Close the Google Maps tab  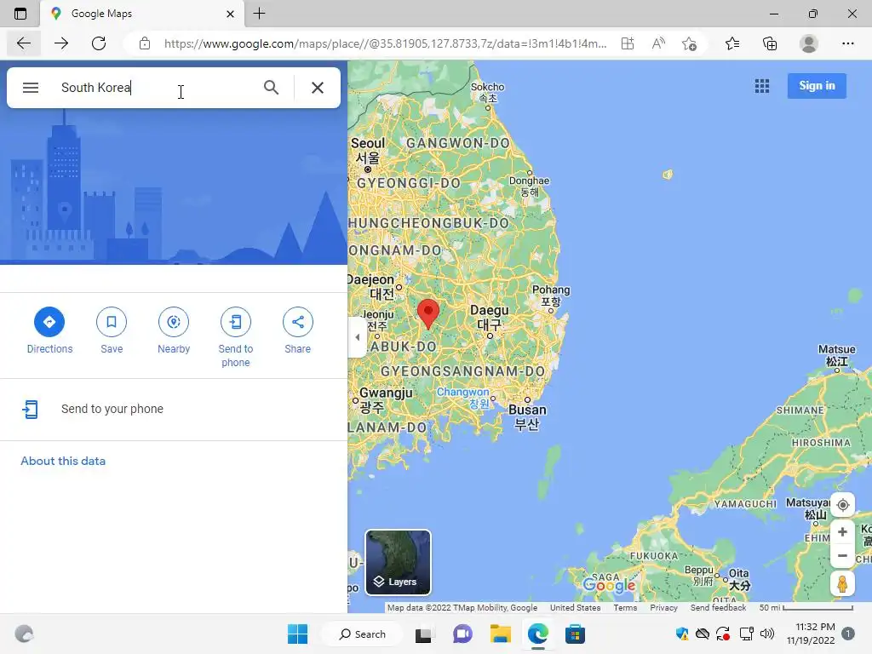pos(230,14)
